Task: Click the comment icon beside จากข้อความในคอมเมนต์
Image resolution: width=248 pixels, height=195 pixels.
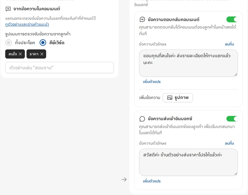Action: pyautogui.click(x=8, y=9)
